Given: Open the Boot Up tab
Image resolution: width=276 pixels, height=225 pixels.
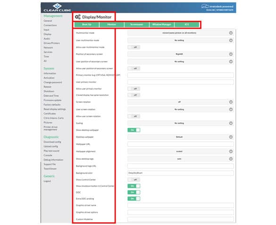Looking at the screenshot, I should 87,24.
